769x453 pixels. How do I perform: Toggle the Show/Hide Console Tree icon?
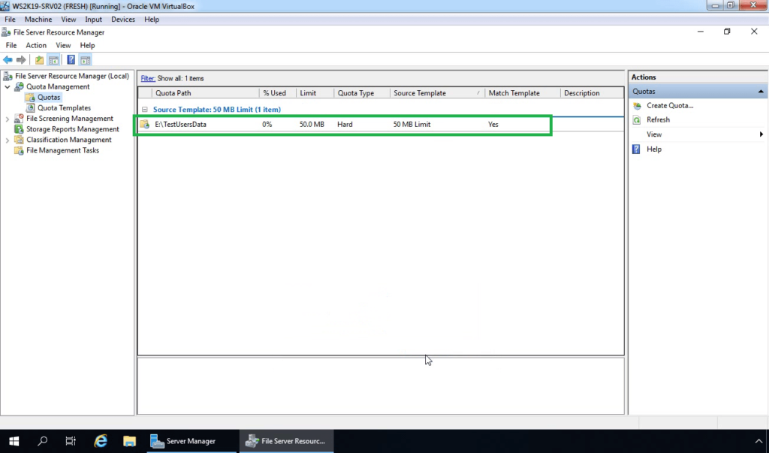[x=53, y=60]
